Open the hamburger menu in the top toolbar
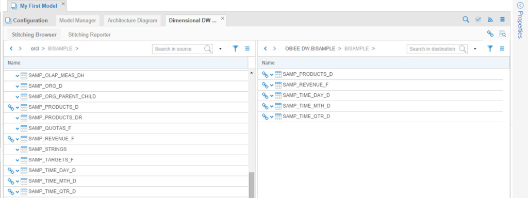Screen dimensions: 528x198 pos(502,20)
